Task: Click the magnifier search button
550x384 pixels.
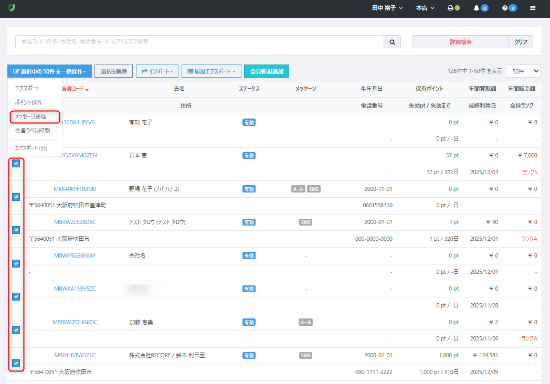Action: click(392, 42)
